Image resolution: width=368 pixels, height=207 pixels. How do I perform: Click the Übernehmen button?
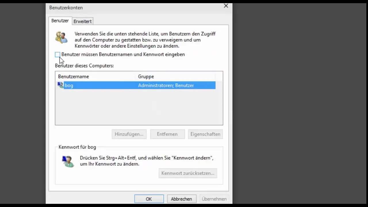(x=214, y=199)
